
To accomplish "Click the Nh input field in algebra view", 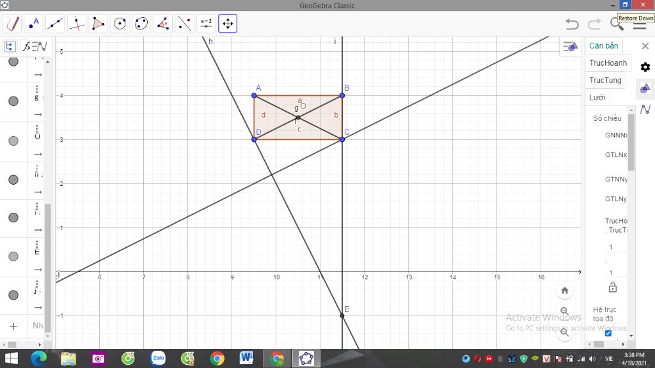I will point(38,325).
